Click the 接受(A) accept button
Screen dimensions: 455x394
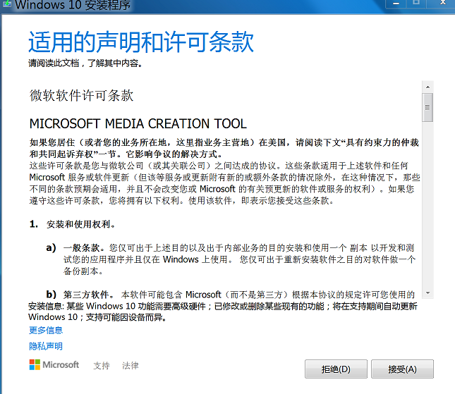(x=402, y=369)
